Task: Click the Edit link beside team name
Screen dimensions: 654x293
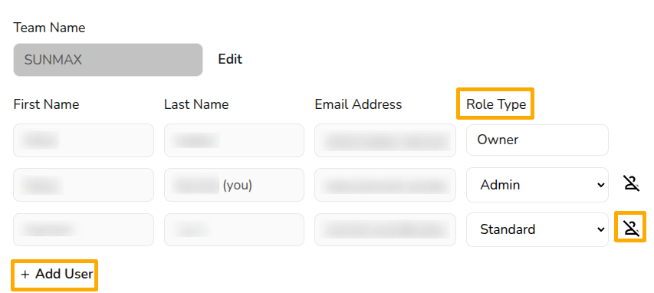Action: coord(230,59)
